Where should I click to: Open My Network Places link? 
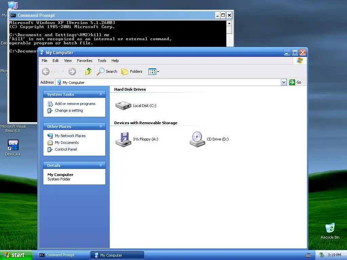click(x=70, y=136)
